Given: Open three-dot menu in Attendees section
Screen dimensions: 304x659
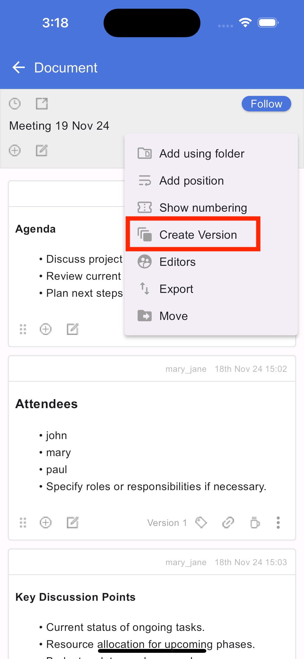Looking at the screenshot, I should (x=278, y=523).
